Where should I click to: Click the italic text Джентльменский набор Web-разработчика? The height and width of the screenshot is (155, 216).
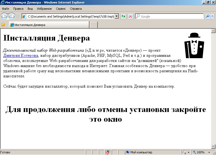(x=43, y=50)
